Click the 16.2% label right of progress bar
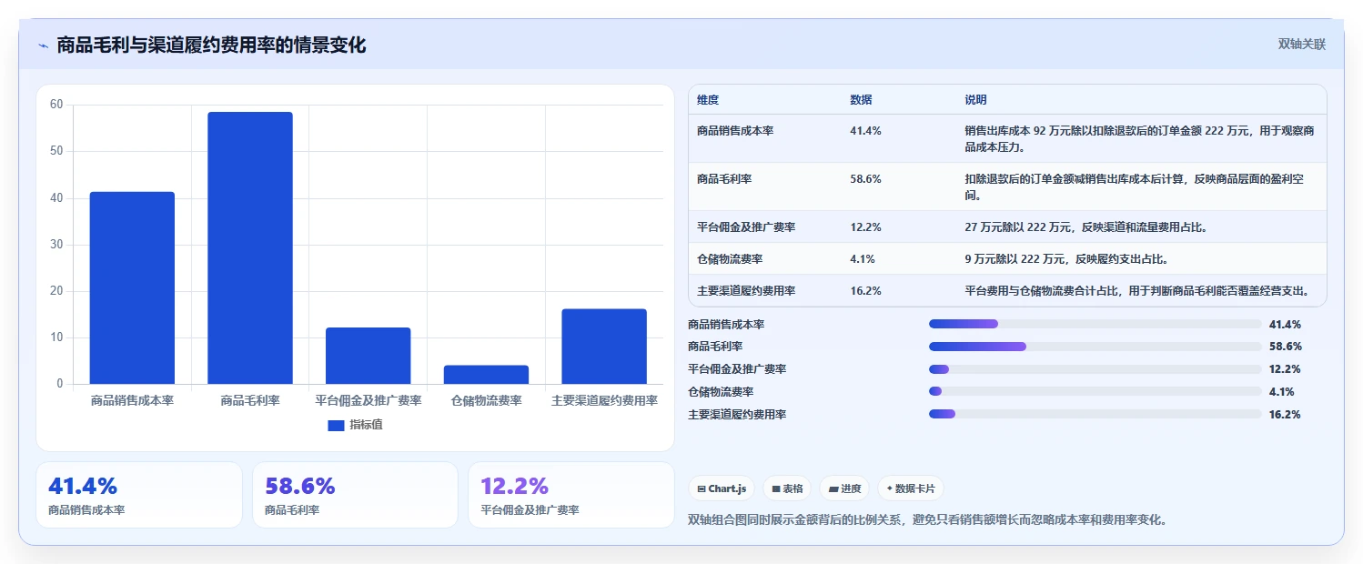1363x564 pixels. [x=1285, y=414]
